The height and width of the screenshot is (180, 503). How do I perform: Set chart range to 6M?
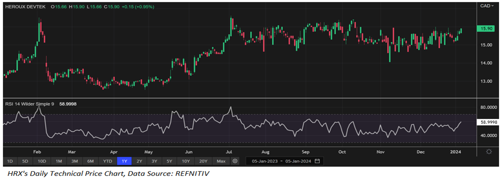[90, 161]
